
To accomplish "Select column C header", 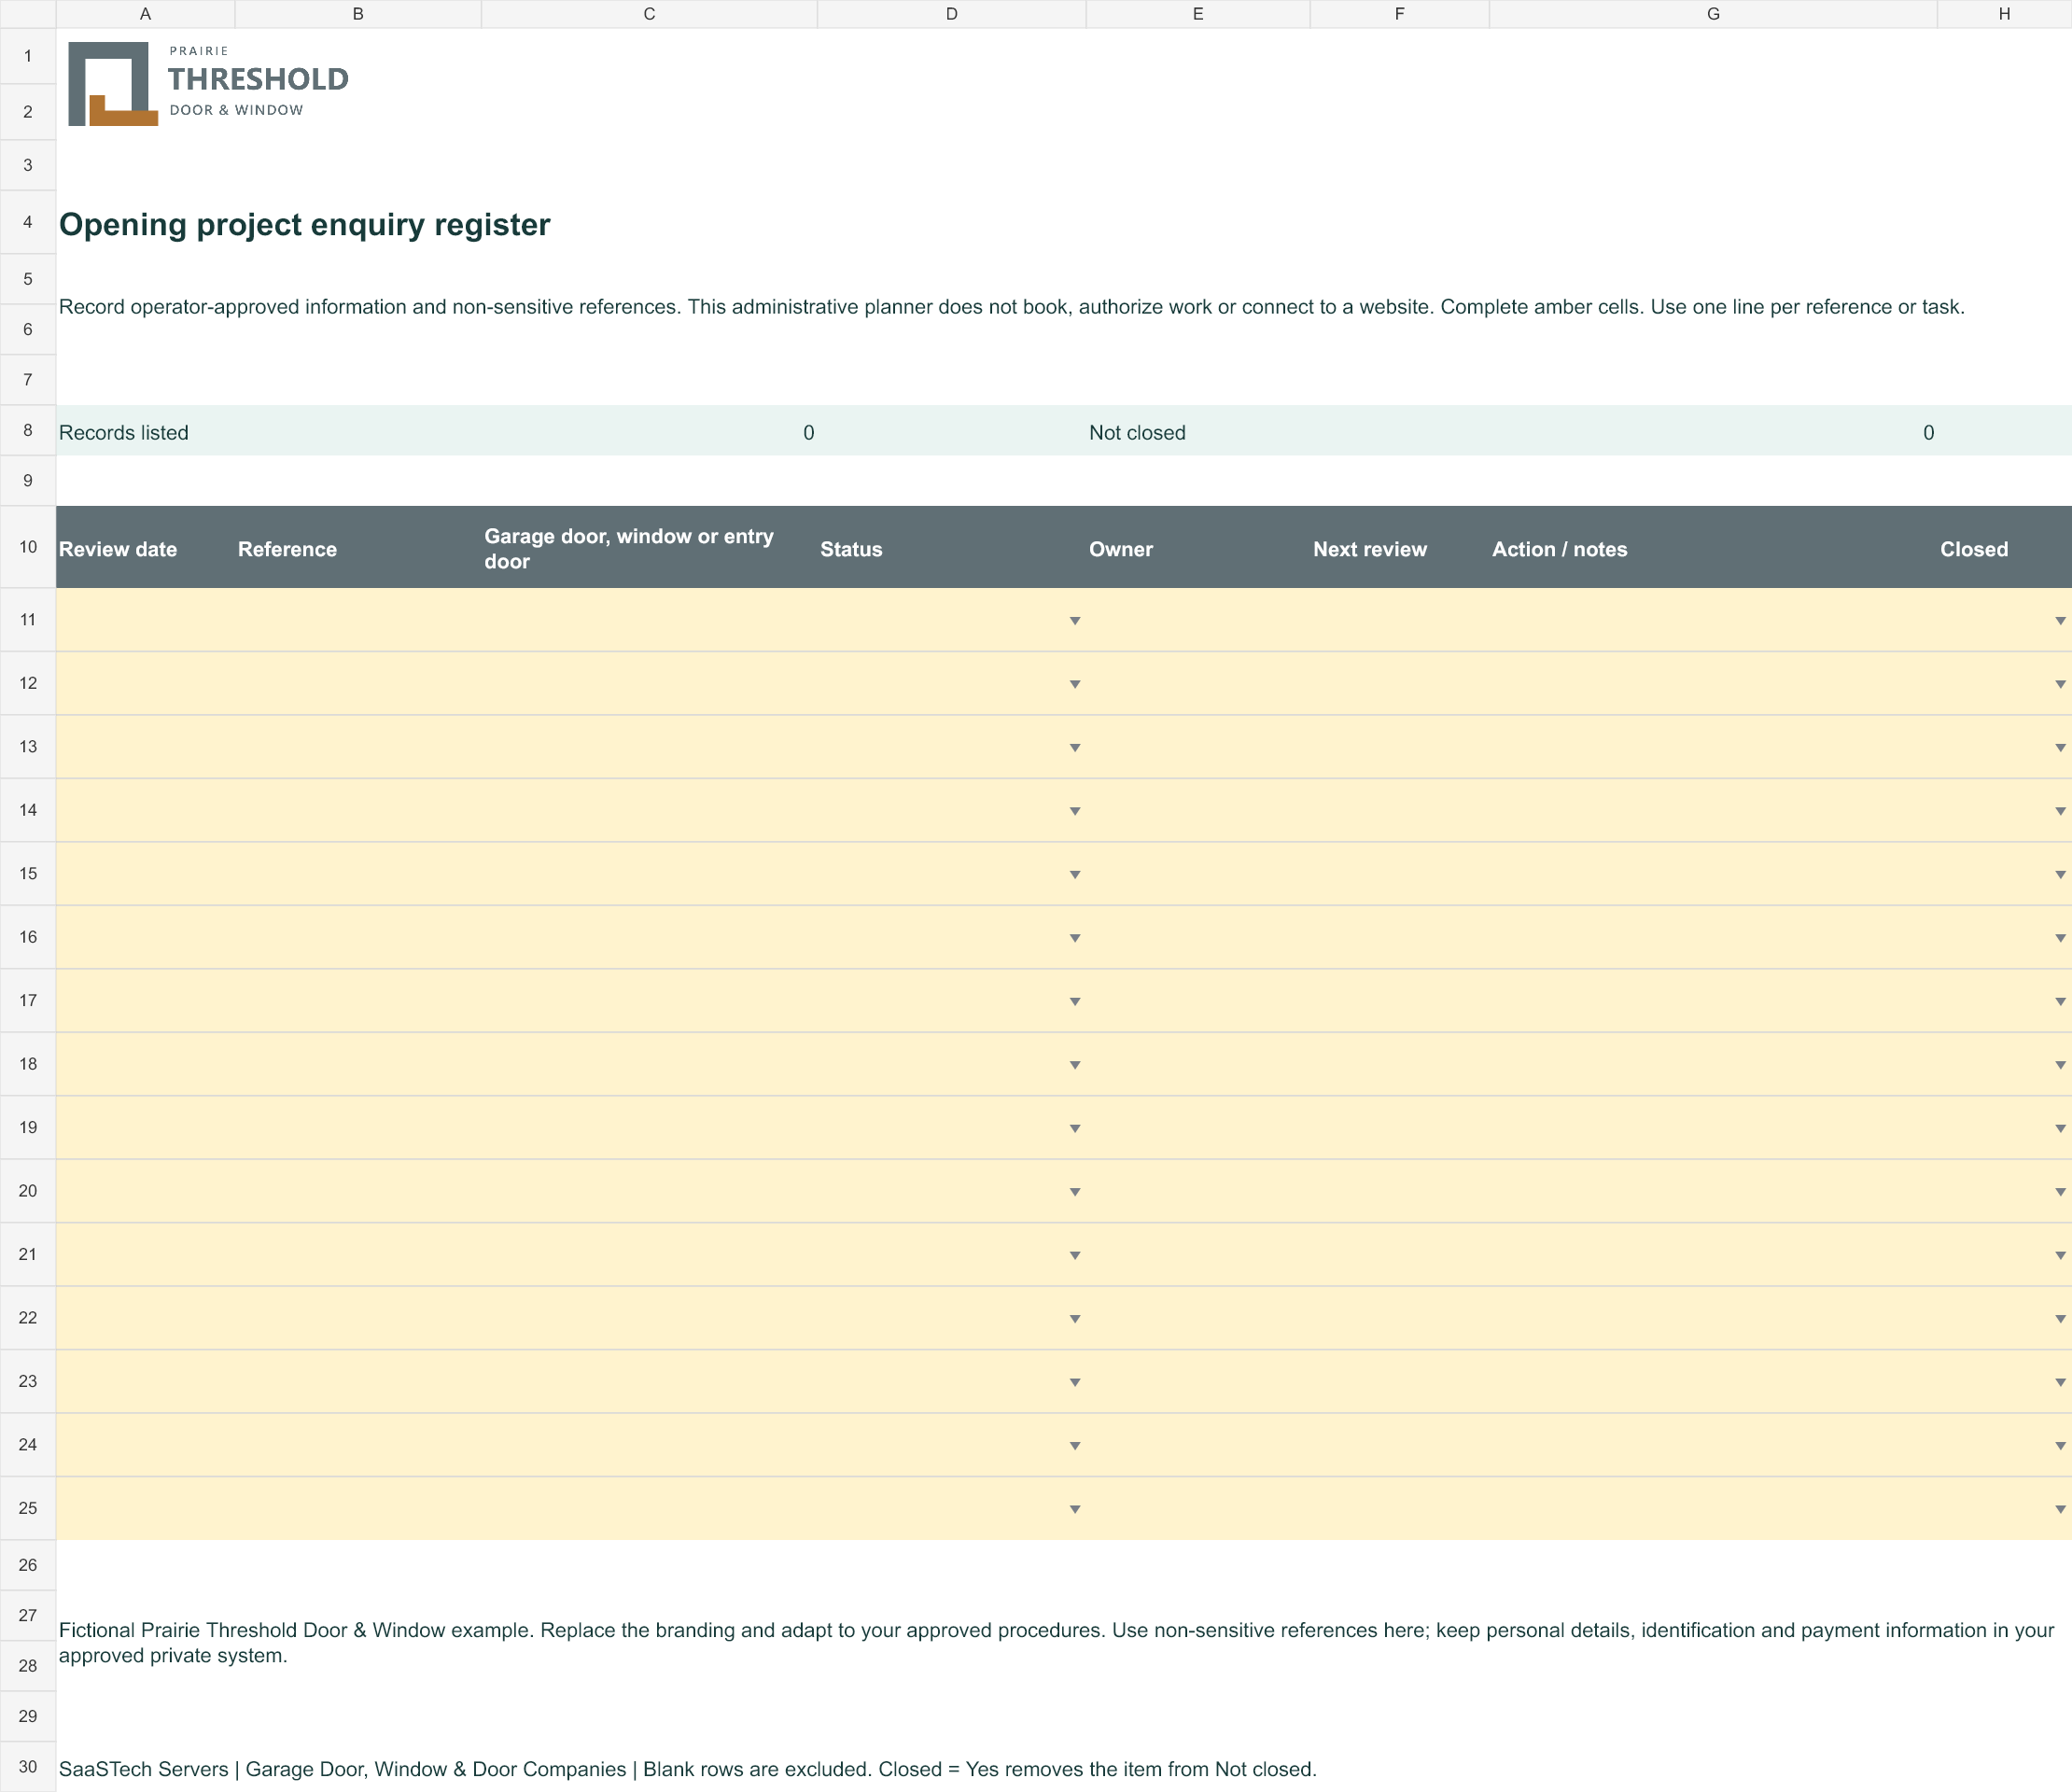I will pyautogui.click(x=649, y=14).
